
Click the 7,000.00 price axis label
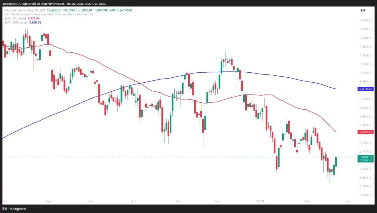(366, 73)
